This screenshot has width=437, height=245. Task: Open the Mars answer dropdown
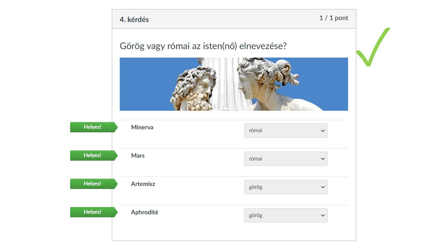point(286,159)
